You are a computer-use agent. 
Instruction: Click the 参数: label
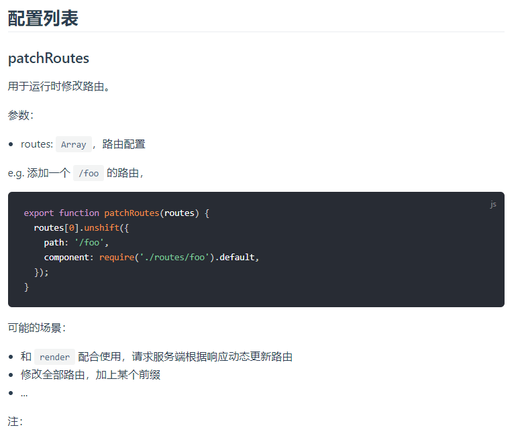click(x=21, y=115)
